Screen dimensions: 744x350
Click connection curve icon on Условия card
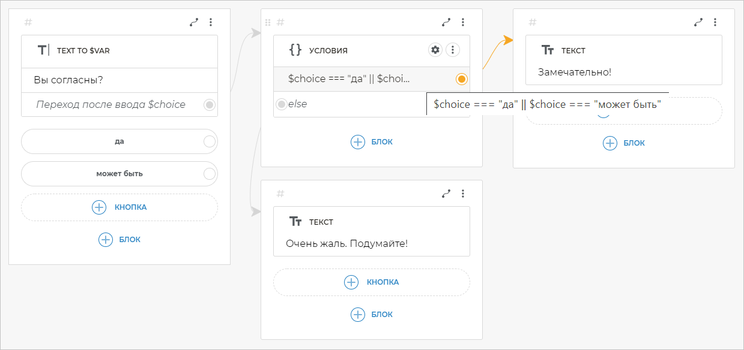(446, 22)
